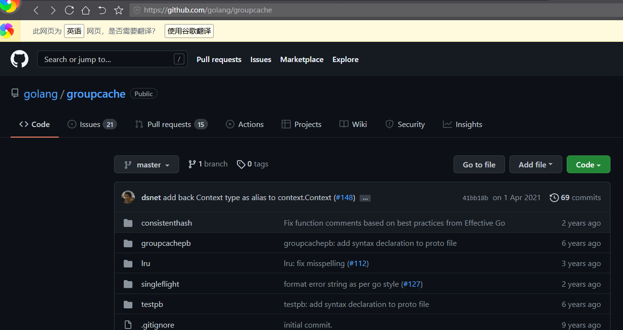
Task: Click the Go to file button
Action: (x=479, y=164)
